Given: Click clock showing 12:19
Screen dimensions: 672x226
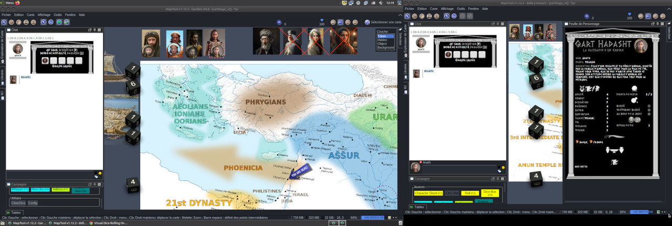Looking at the screenshot, I should (x=390, y=3).
